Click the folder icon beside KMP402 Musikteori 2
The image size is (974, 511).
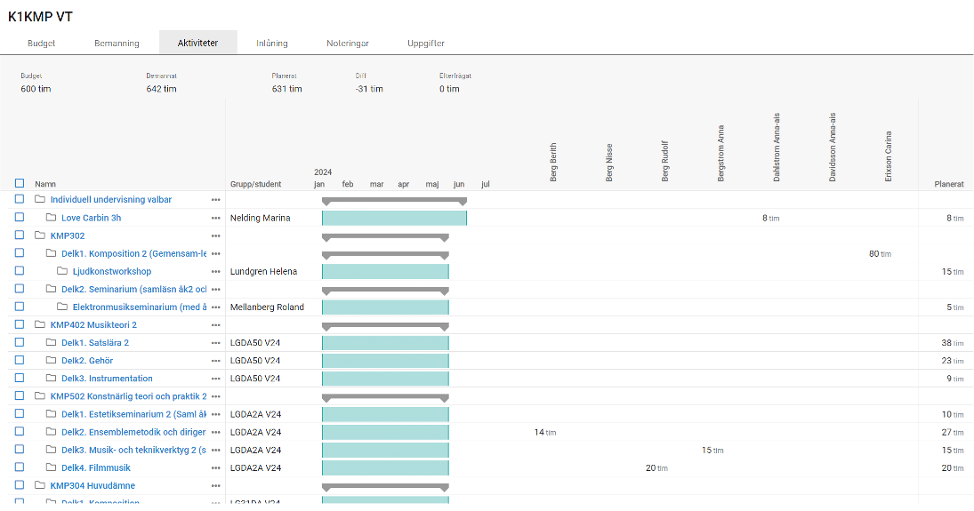click(40, 325)
